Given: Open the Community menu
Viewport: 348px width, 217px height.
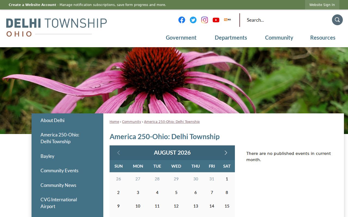Looking at the screenshot, I should click(279, 38).
